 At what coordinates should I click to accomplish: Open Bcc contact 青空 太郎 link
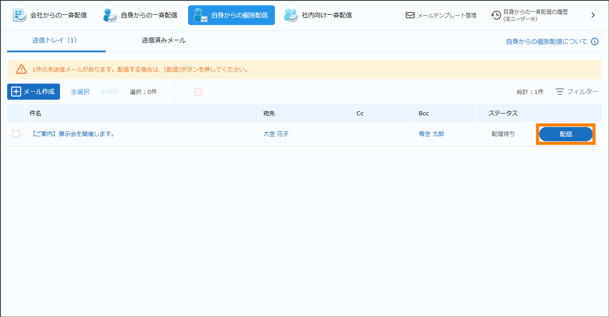pyautogui.click(x=431, y=134)
